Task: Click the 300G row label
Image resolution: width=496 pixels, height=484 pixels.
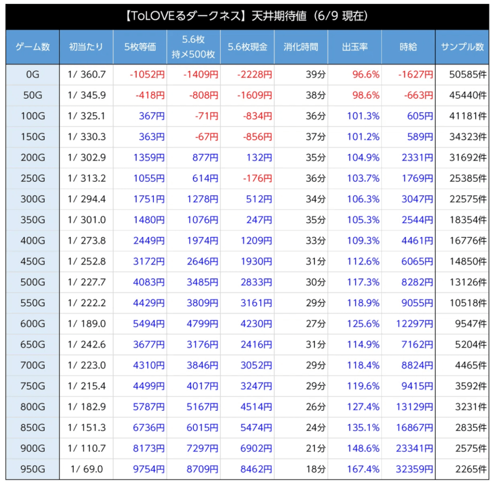Action: (32, 199)
